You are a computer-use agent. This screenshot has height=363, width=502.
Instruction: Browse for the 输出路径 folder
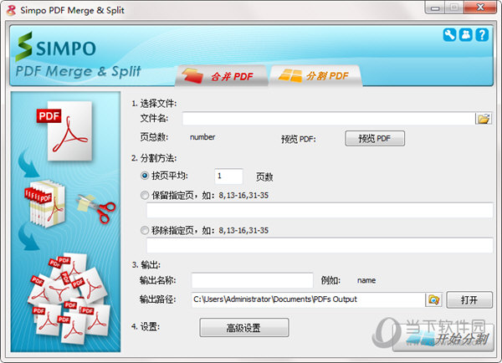coord(433,300)
